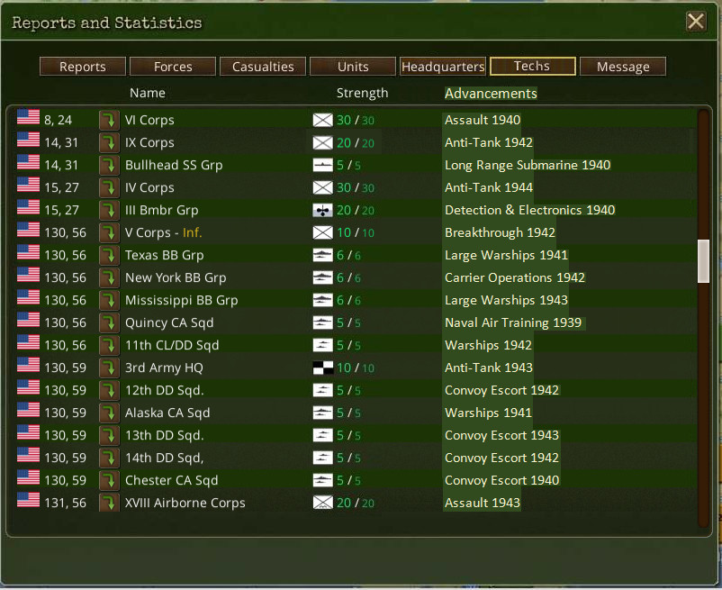Click the Advancements column header
This screenshot has height=590, width=722.
tap(491, 94)
